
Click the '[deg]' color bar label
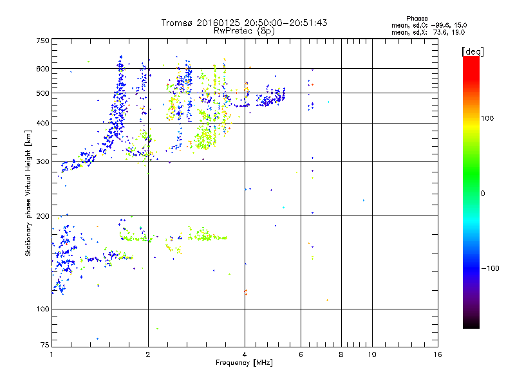[473, 51]
